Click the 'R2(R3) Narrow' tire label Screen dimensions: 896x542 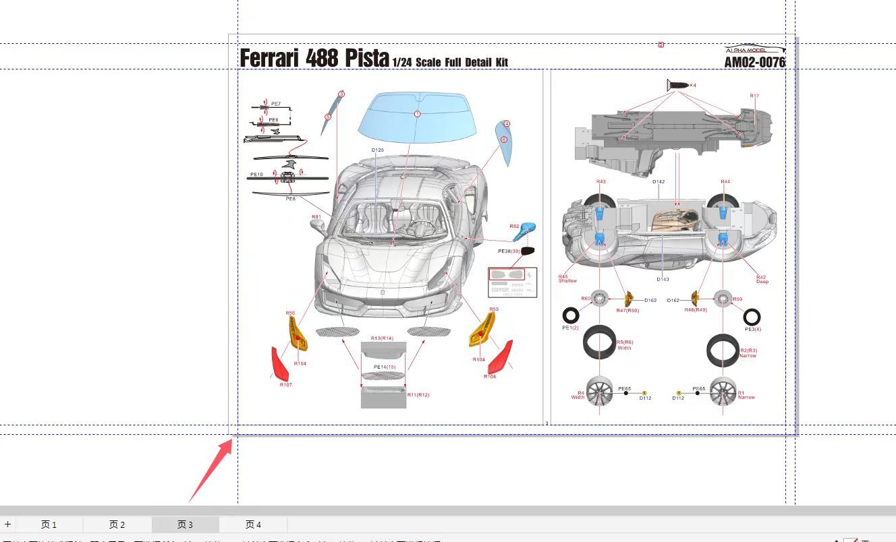748,353
